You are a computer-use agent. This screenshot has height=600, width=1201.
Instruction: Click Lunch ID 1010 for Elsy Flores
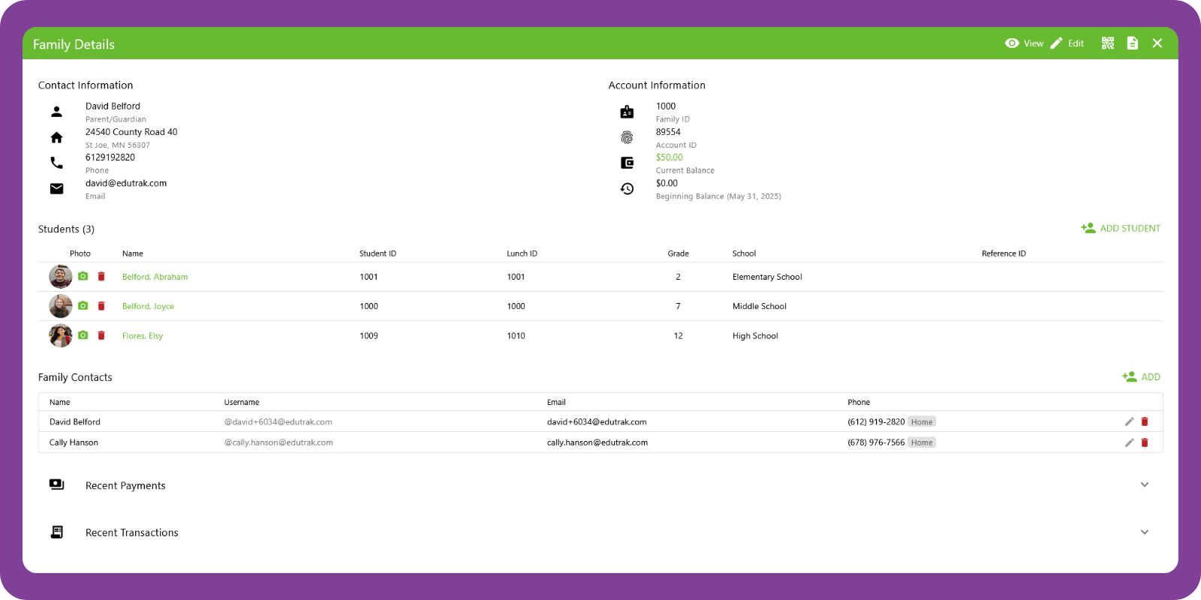(x=516, y=336)
